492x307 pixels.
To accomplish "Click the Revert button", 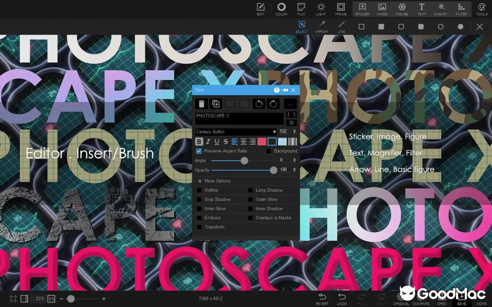I will pos(322,299).
